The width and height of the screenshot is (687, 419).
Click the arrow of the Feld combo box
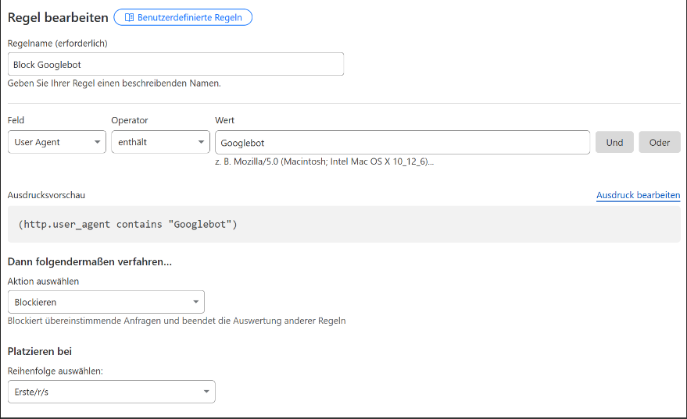pos(97,142)
